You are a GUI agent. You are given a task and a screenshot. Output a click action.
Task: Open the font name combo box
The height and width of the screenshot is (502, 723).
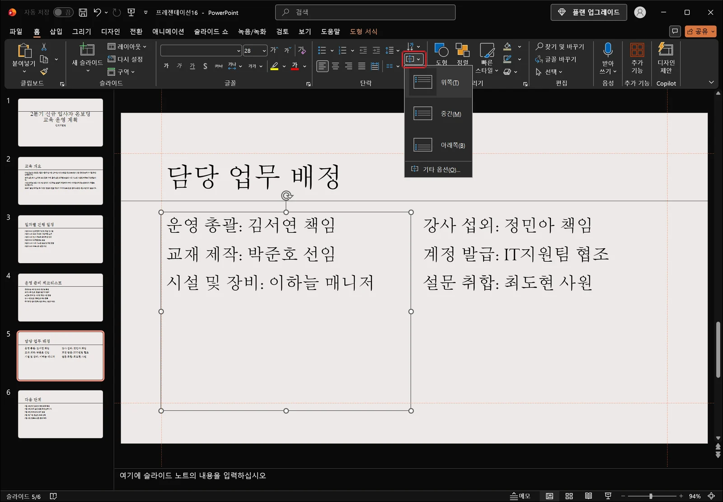click(201, 50)
